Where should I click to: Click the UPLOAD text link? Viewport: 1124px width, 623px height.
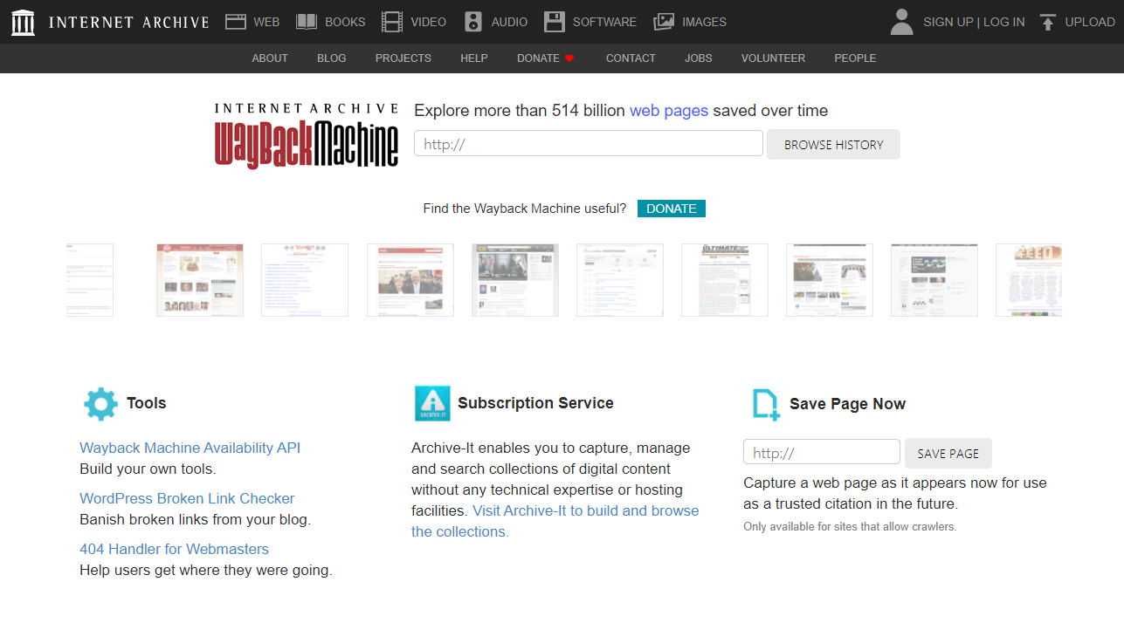point(1090,22)
